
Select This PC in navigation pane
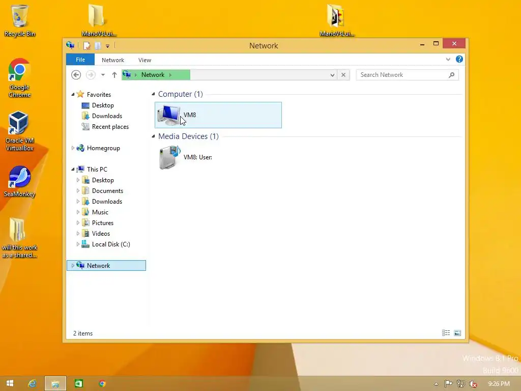pos(97,169)
